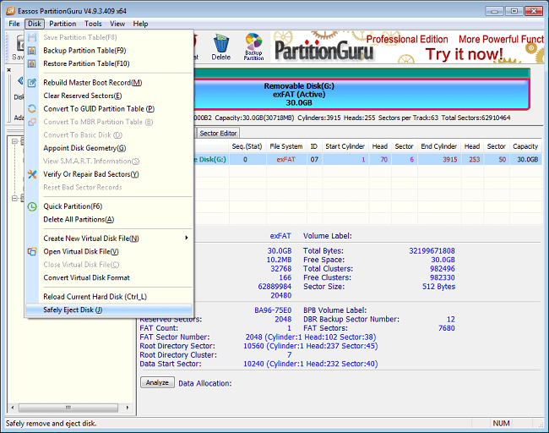
Task: Click the NUM status bar indicator
Action: coord(501,423)
